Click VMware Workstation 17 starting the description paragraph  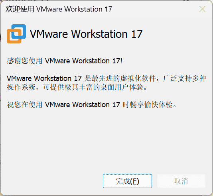coord(44,78)
